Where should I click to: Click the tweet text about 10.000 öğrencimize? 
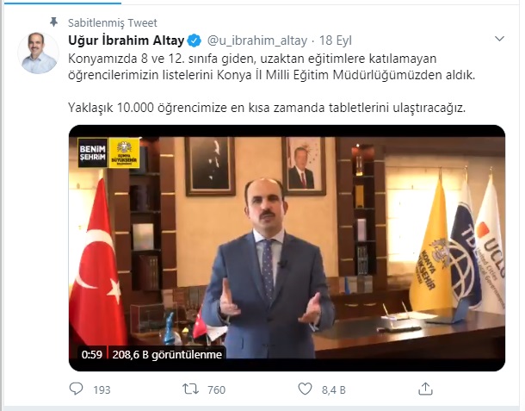click(267, 108)
